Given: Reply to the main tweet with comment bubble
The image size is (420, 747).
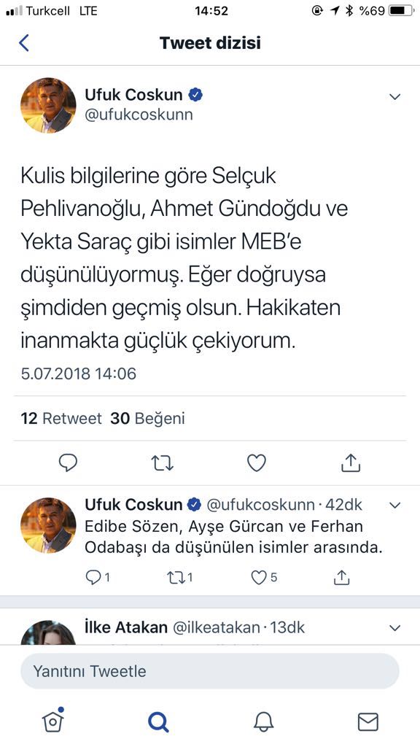Looking at the screenshot, I should pyautogui.click(x=68, y=462).
